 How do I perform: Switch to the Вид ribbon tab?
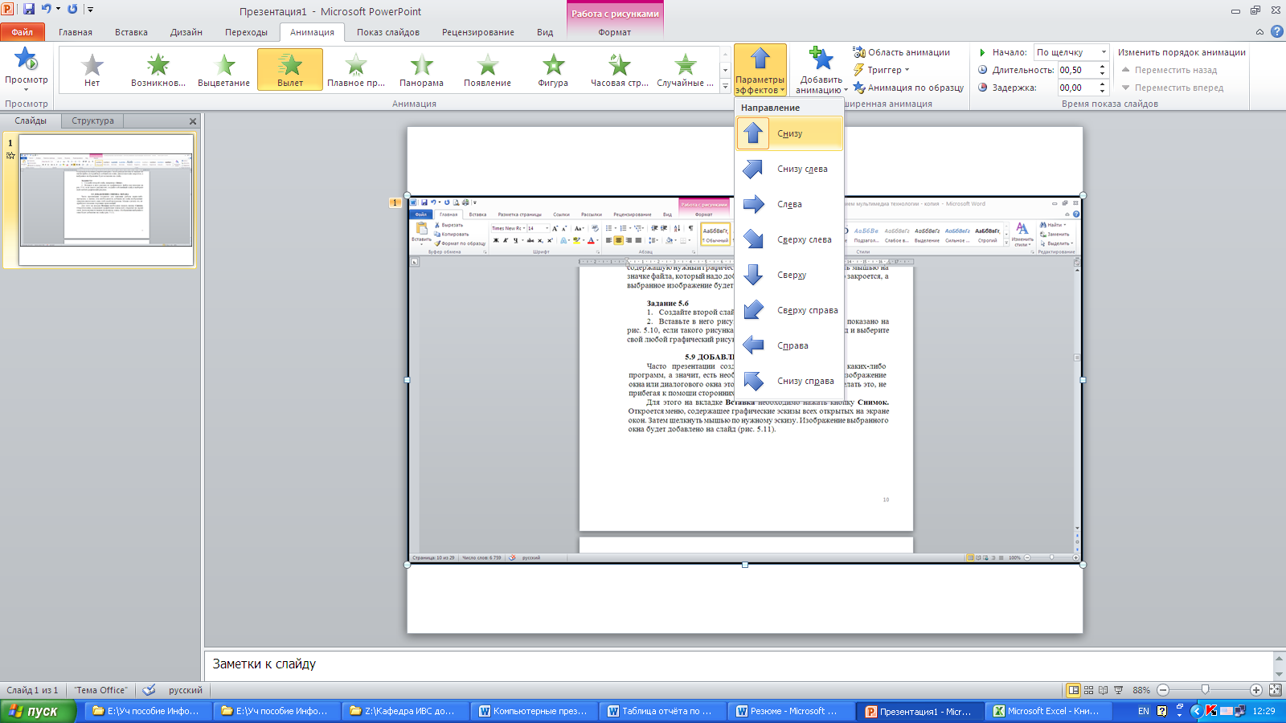point(545,32)
